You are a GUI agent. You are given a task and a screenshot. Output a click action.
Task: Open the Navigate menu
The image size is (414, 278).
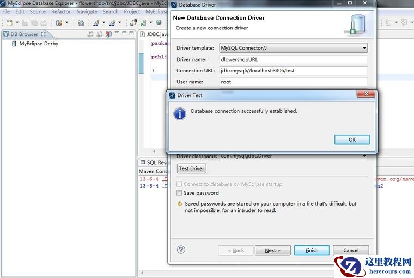(87, 11)
